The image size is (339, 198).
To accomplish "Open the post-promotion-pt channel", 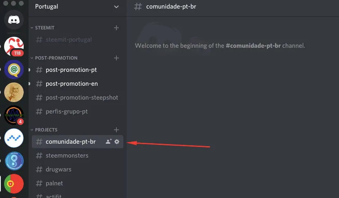I will pos(71,70).
